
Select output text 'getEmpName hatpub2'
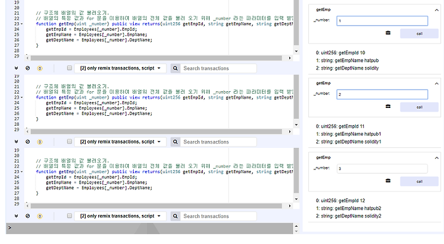(x=358, y=208)
